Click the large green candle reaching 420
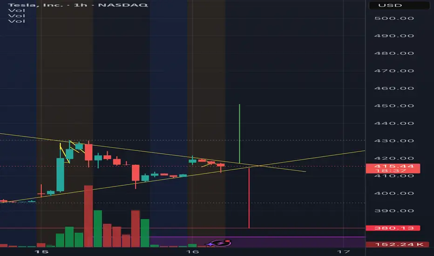Viewport: 434px width, 256px height. 60,175
